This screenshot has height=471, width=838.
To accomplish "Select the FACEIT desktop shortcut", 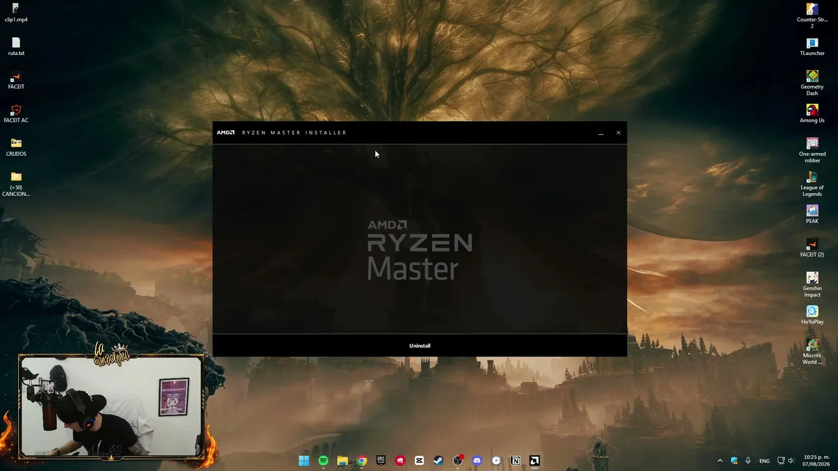I will click(x=16, y=80).
